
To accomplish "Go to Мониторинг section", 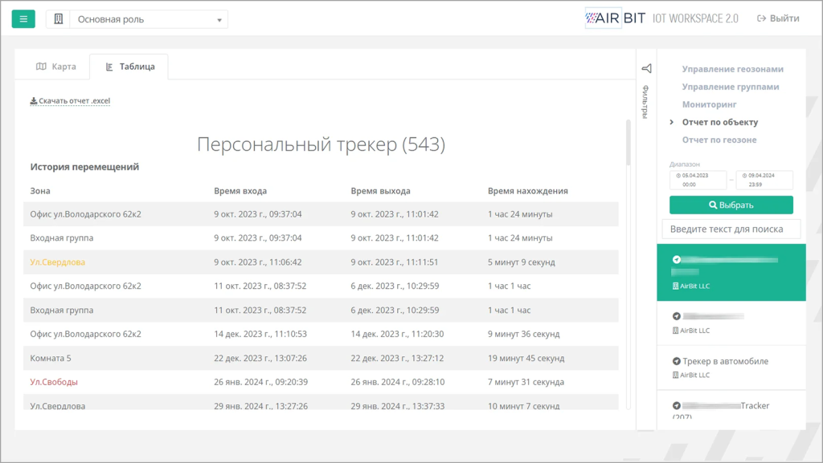I will point(709,104).
